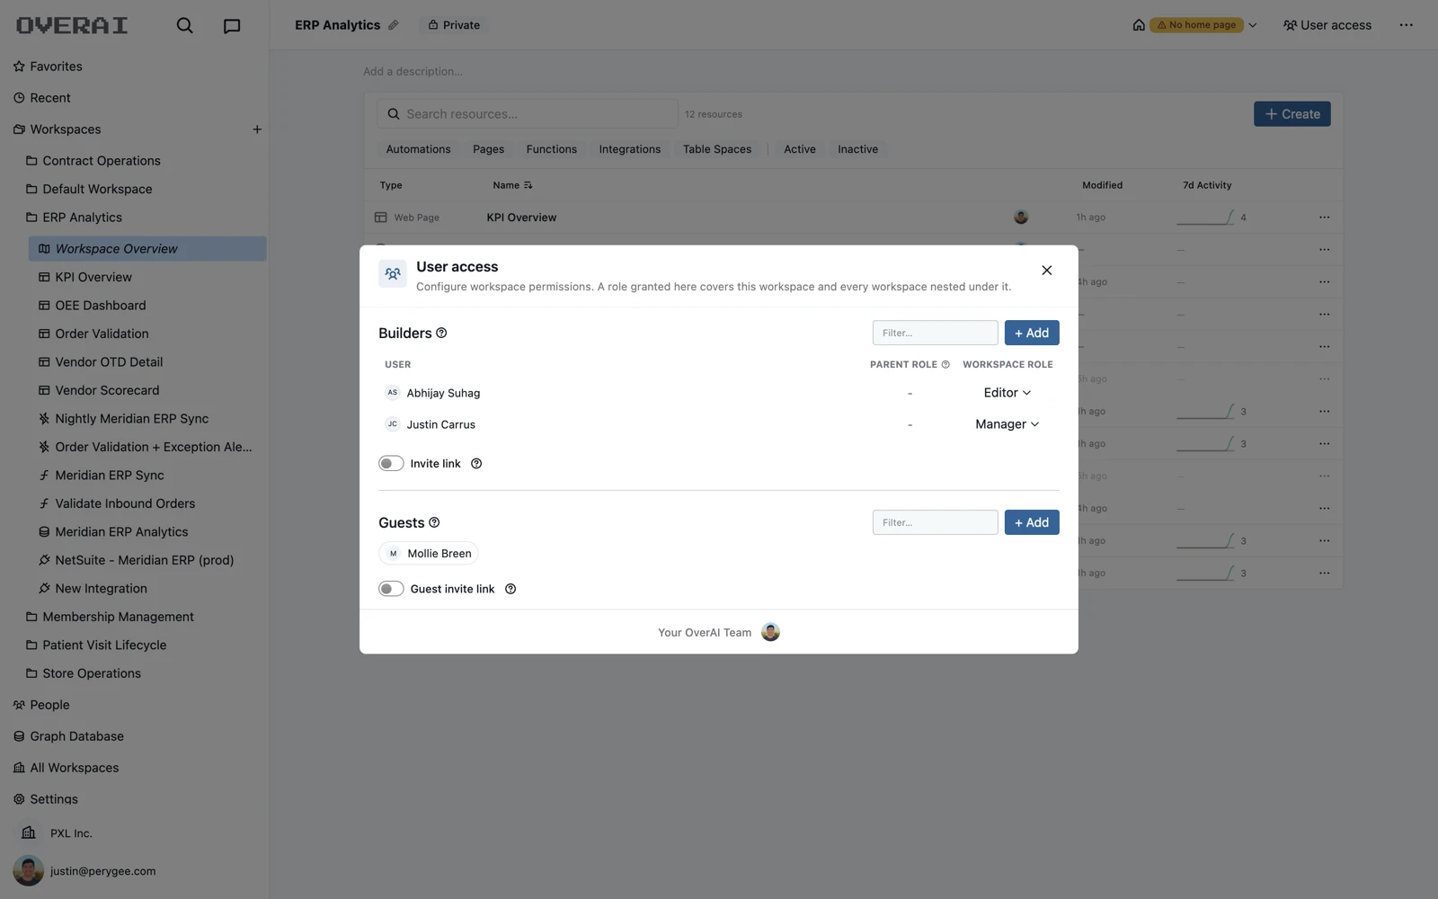Image resolution: width=1438 pixels, height=899 pixels.
Task: Filter resources by Pages
Action: (488, 149)
